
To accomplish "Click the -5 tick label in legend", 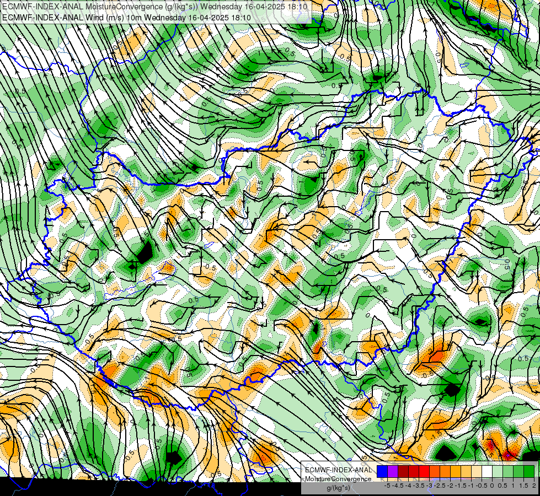I will [x=387, y=486].
